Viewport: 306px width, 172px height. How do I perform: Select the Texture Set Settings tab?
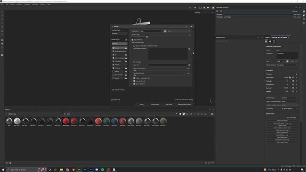[279, 37]
